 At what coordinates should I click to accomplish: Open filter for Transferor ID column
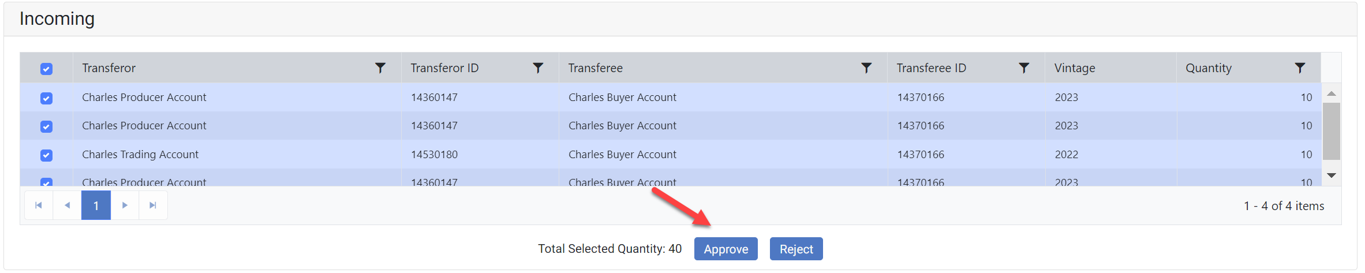coord(538,68)
